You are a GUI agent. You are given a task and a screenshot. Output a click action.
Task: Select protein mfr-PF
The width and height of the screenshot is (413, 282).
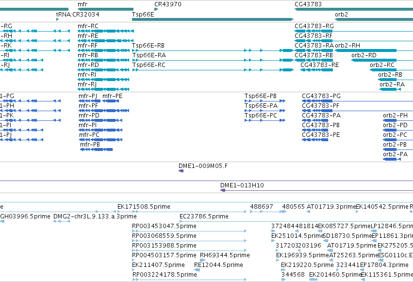104,111
